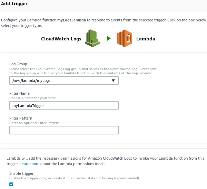The image size is (207, 189).
Task: Click the "CloudWatch Logs" text beside the icon
Action: click(61, 39)
